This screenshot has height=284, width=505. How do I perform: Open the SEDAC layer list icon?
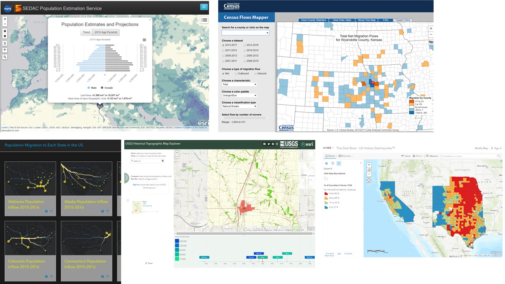204,20
